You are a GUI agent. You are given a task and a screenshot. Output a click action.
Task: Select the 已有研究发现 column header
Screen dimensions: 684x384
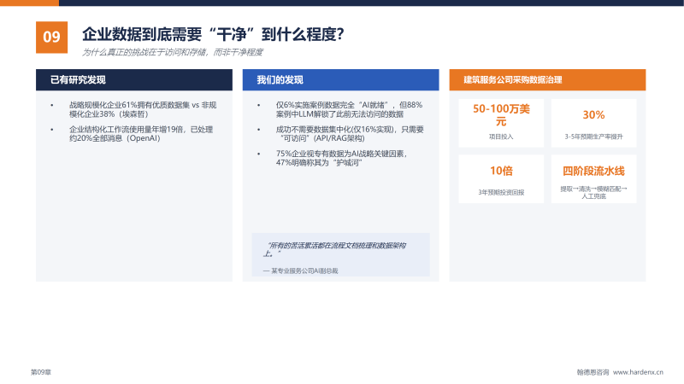point(134,79)
